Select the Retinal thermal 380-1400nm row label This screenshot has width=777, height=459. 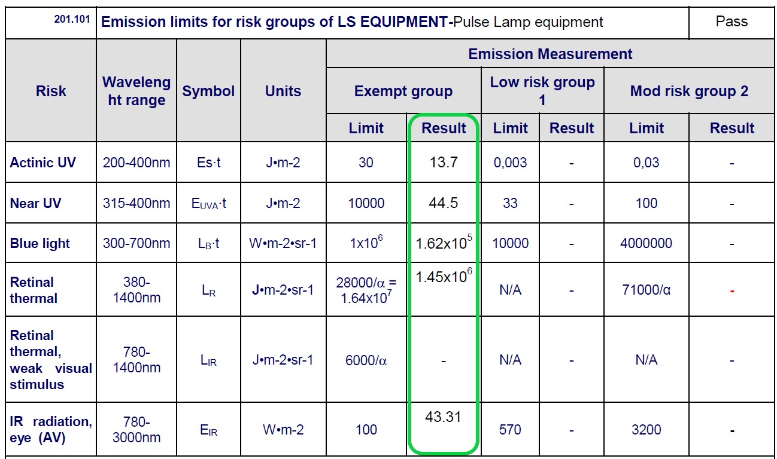(34, 290)
